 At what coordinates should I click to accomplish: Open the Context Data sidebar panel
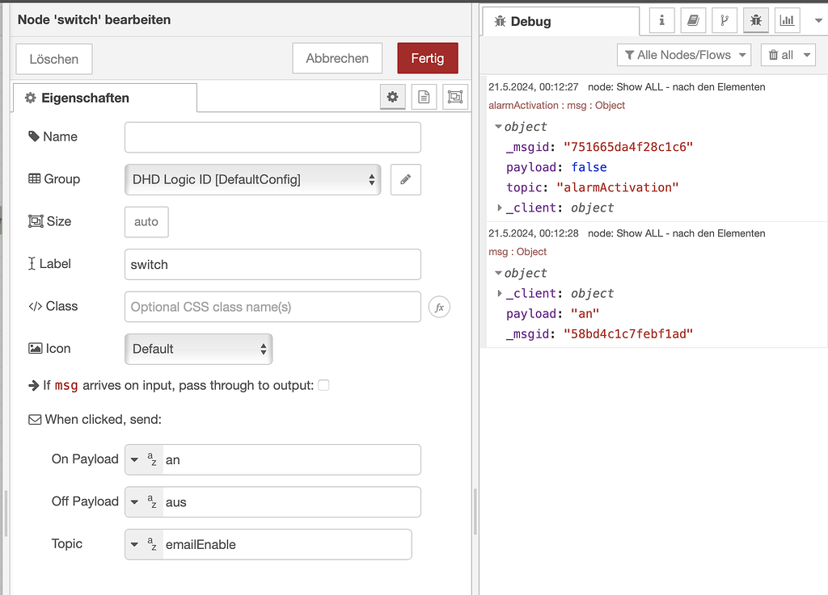(724, 20)
